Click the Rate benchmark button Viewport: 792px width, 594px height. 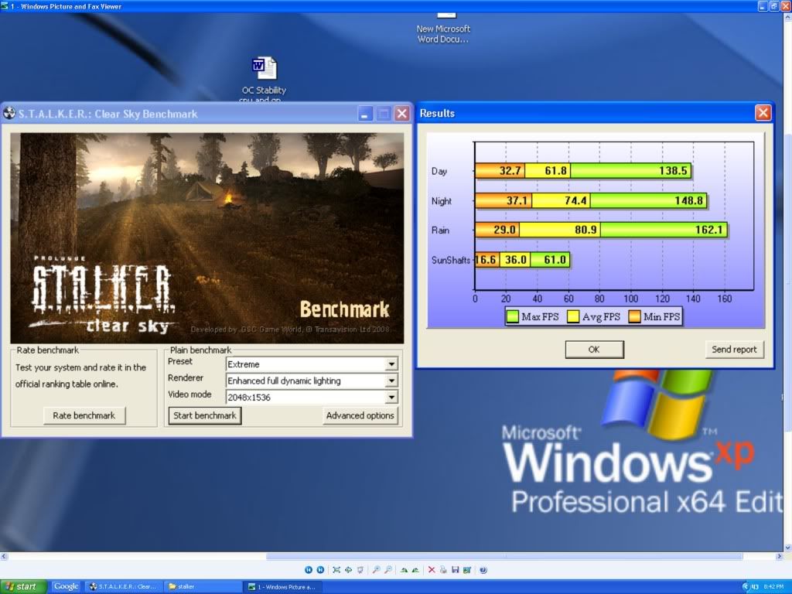click(x=84, y=415)
